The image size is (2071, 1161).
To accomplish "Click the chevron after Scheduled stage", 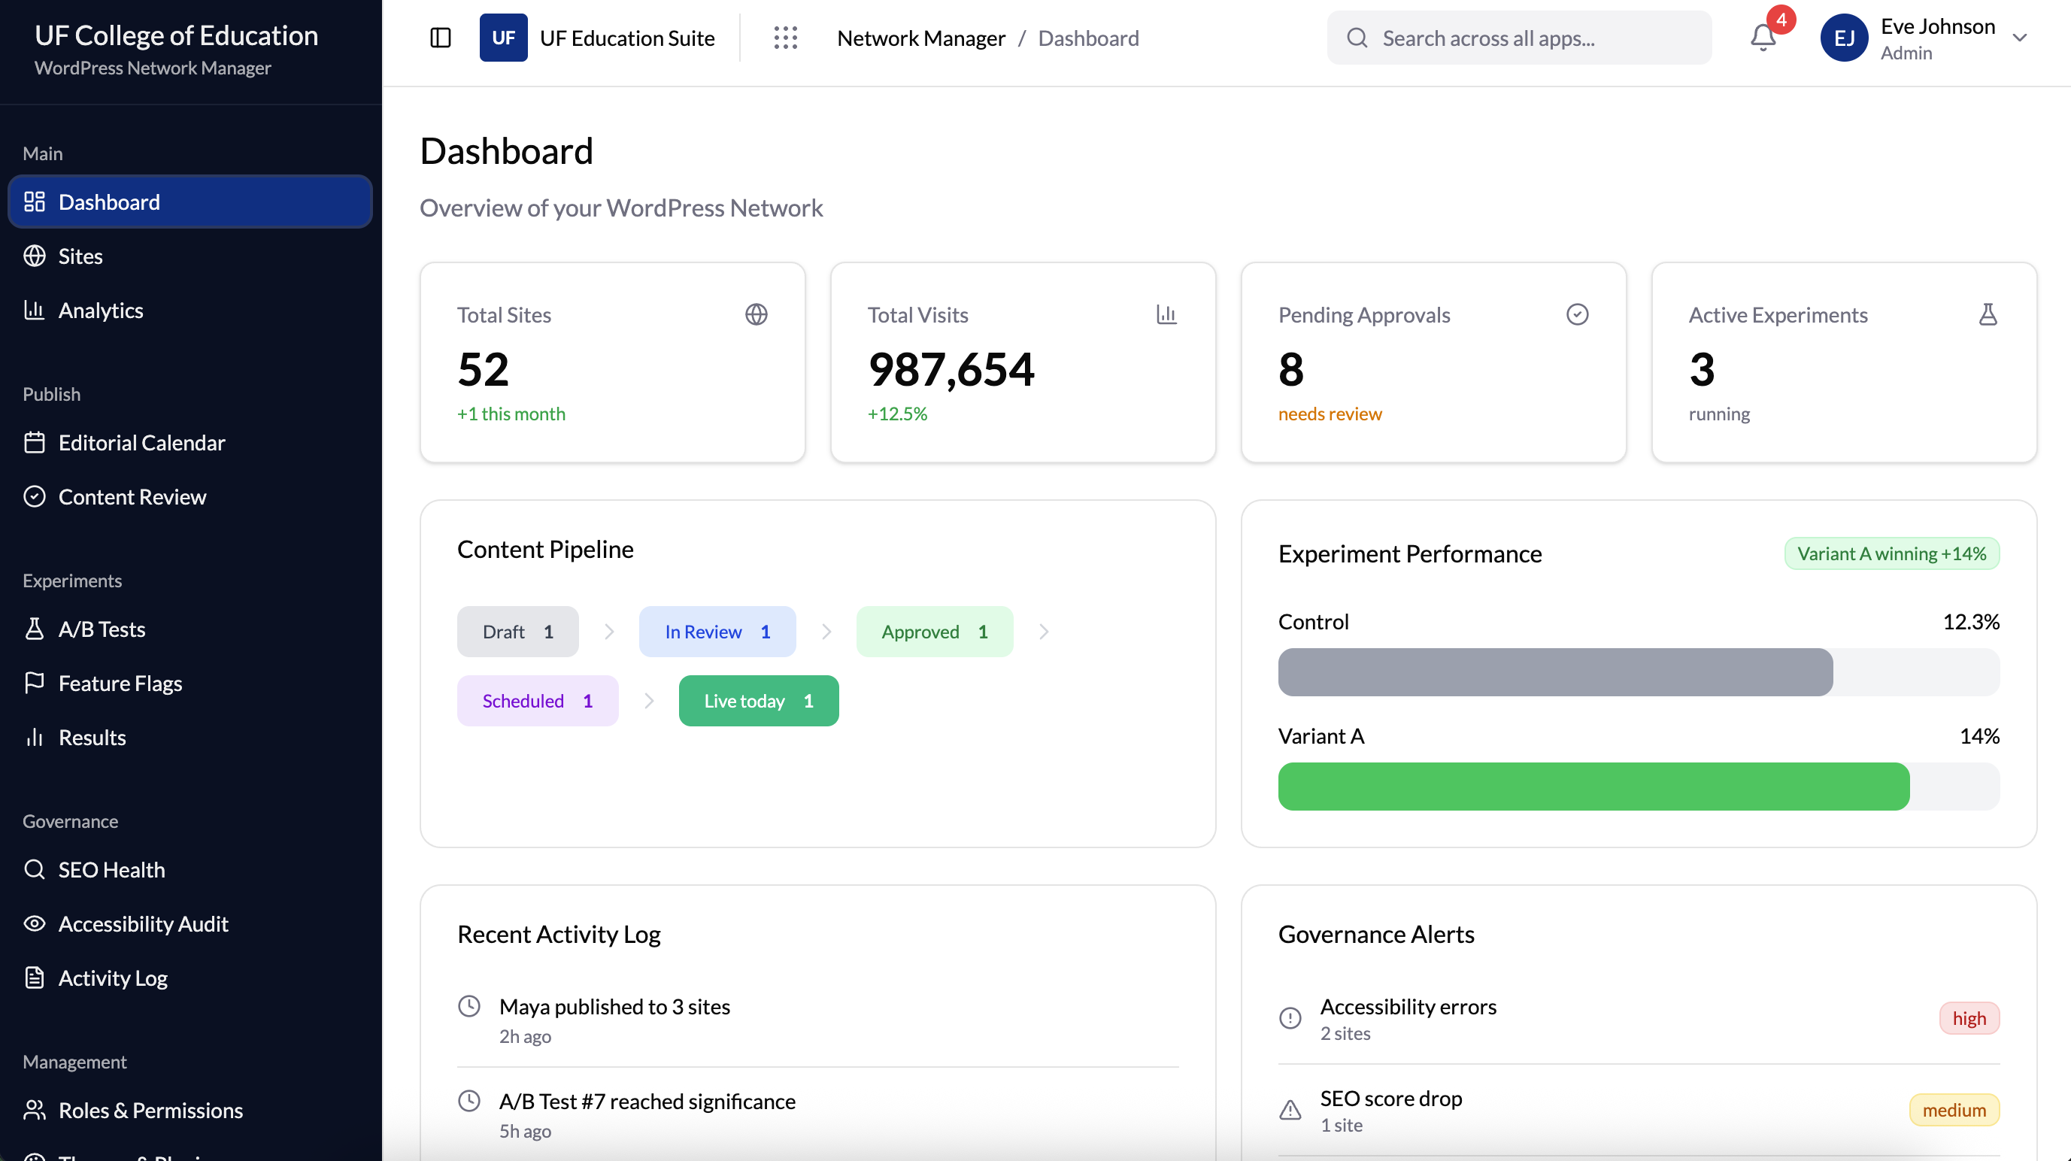I will click(649, 701).
